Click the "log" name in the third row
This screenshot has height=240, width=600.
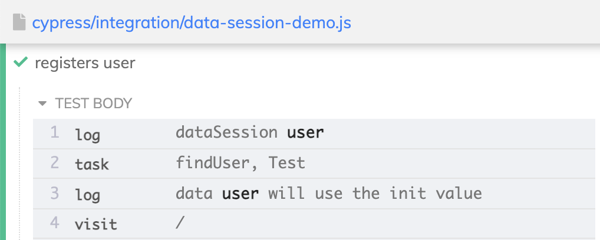point(88,195)
